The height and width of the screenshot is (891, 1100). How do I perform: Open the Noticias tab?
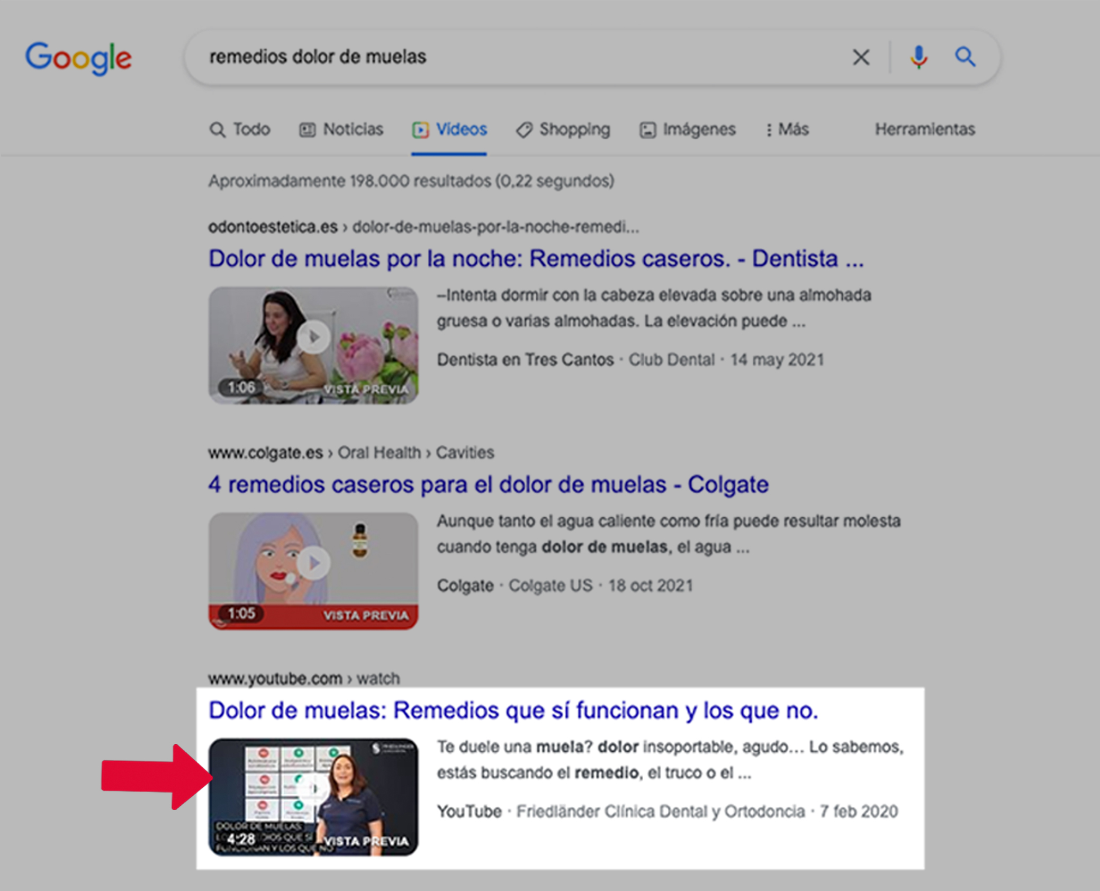click(341, 129)
